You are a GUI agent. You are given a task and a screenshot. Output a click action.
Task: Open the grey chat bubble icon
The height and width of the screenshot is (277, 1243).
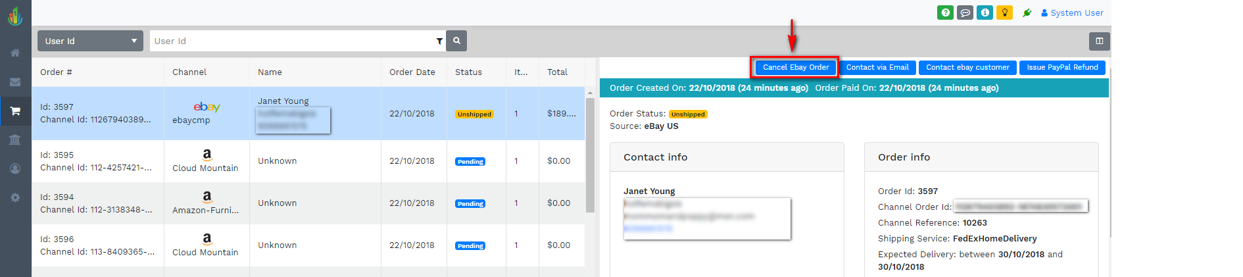(965, 13)
